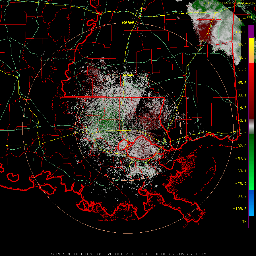Click the TH label on the legend

[244, 222]
